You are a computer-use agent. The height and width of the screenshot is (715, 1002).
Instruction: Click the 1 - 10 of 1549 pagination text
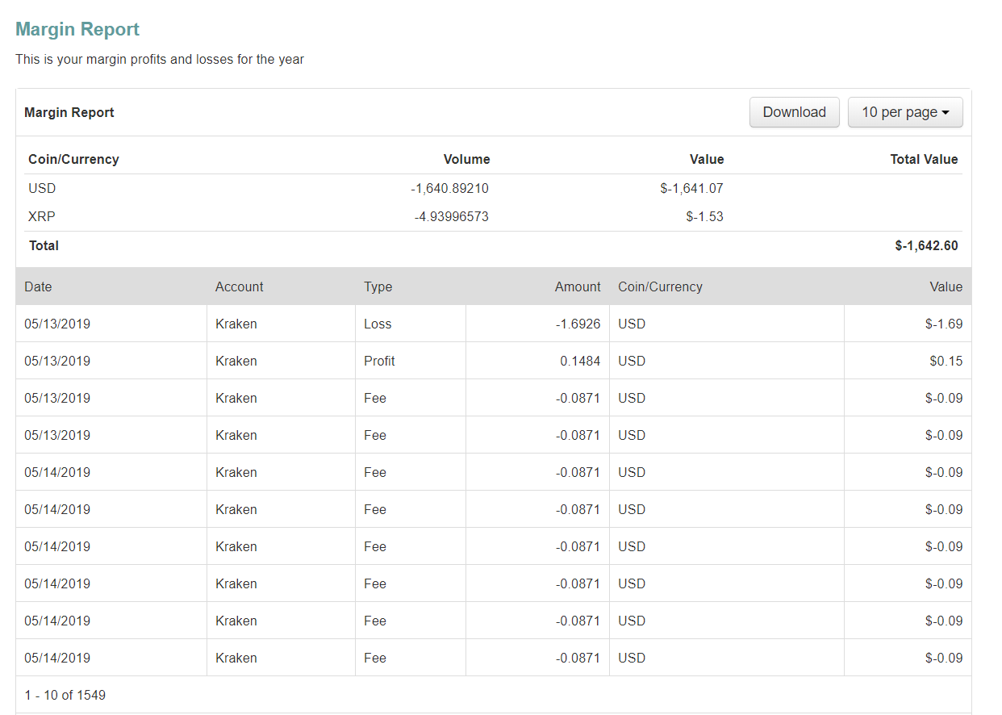click(x=65, y=695)
